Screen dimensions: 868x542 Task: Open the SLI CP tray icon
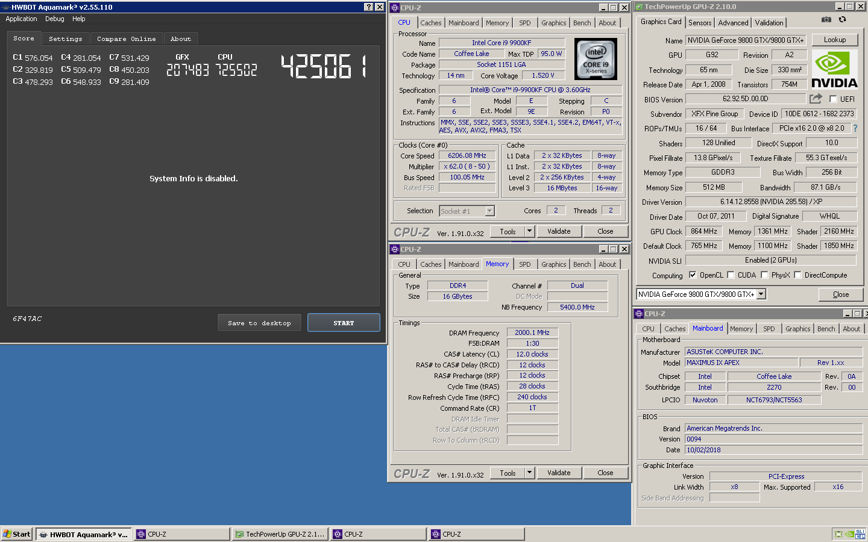click(x=860, y=534)
